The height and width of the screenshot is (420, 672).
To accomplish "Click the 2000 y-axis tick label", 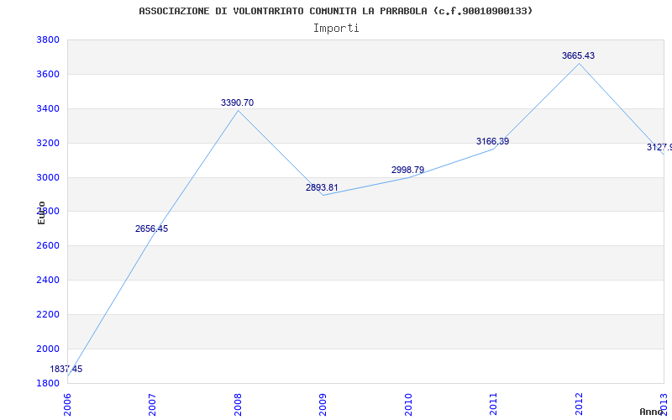I will click(49, 349).
